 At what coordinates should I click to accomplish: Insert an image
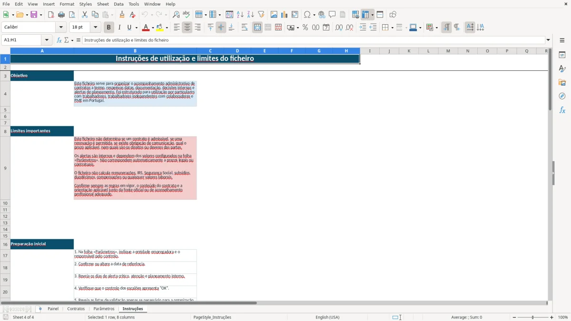tap(274, 15)
